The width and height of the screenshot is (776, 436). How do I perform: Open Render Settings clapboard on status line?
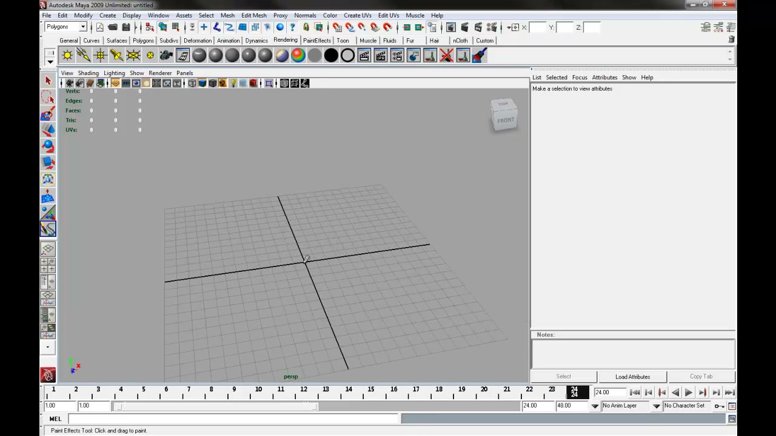(491, 27)
